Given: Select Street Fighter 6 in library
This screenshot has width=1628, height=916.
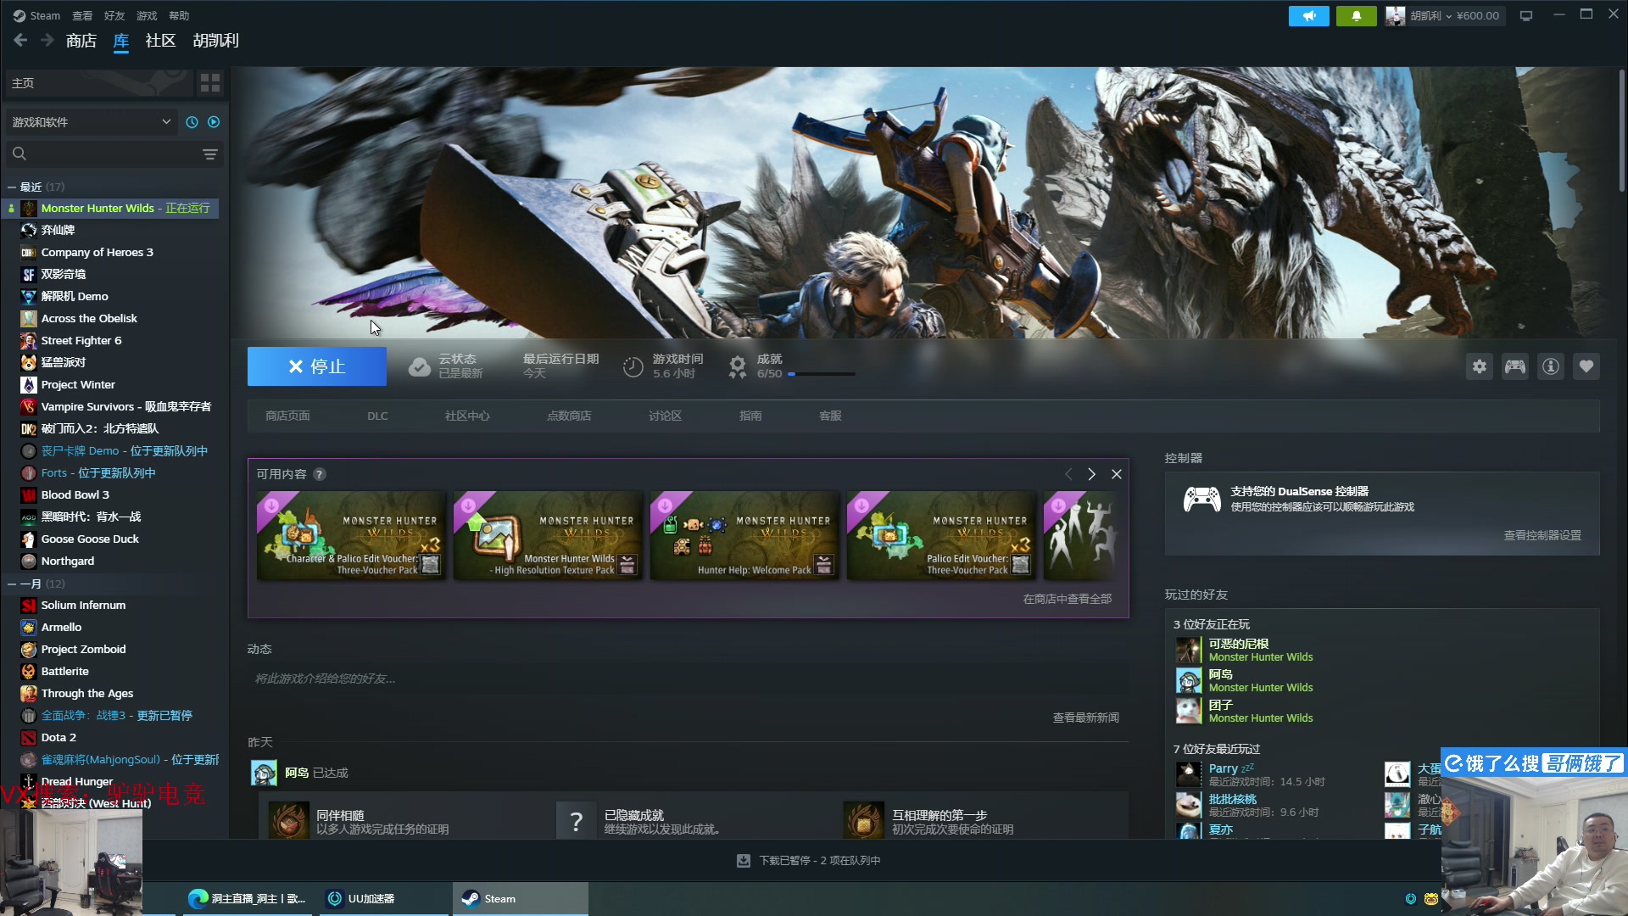Looking at the screenshot, I should 81,340.
